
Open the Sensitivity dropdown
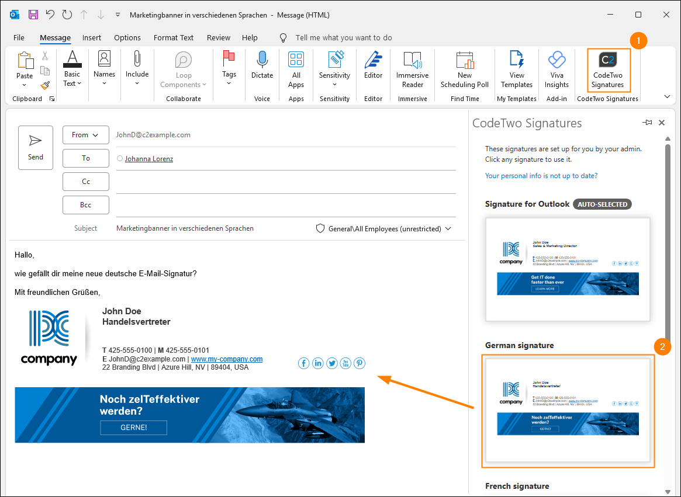[x=334, y=69]
